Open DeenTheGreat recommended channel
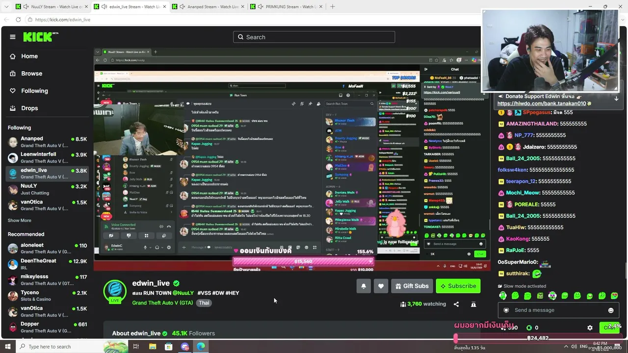Image resolution: width=628 pixels, height=353 pixels. pos(47,264)
